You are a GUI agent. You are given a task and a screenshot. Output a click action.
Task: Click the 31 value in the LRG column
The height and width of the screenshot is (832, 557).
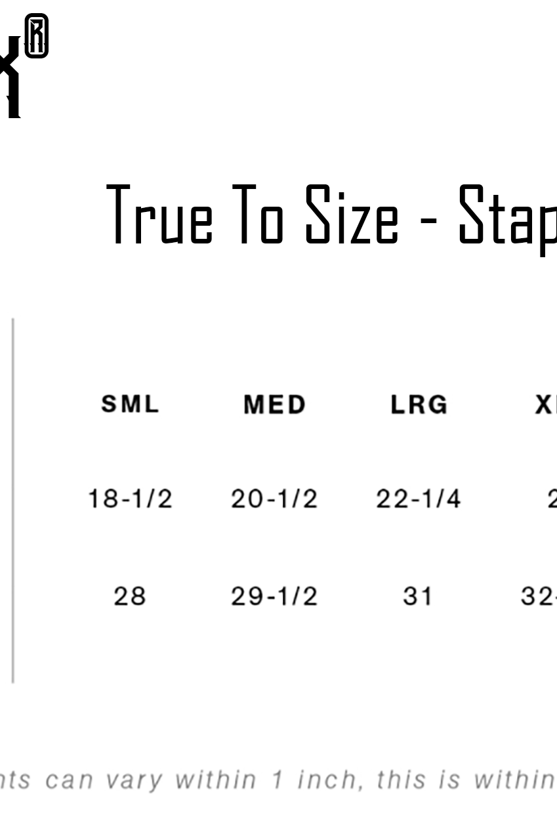[418, 596]
